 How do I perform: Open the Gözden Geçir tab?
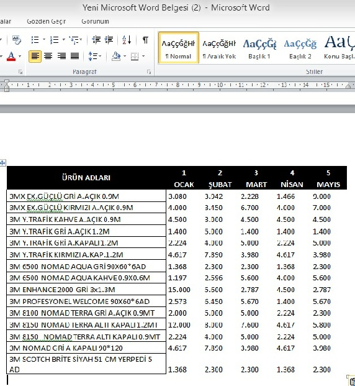click(x=46, y=21)
